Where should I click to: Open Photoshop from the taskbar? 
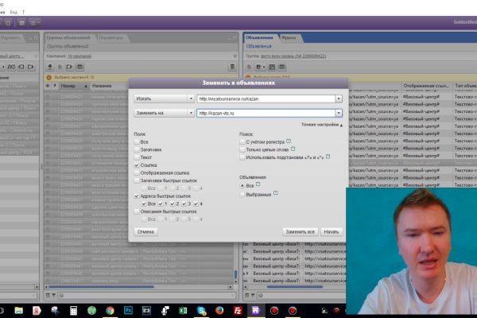click(128, 309)
